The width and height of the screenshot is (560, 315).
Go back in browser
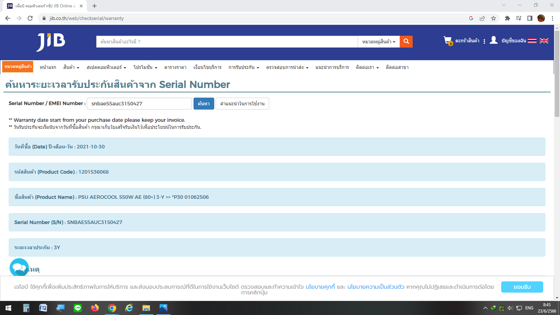tap(8, 18)
